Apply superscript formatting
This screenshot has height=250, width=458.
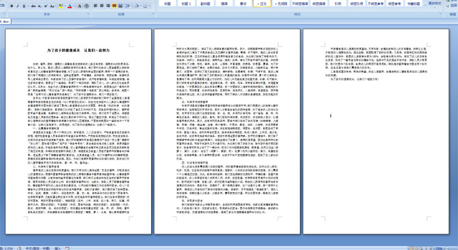point(46,6)
